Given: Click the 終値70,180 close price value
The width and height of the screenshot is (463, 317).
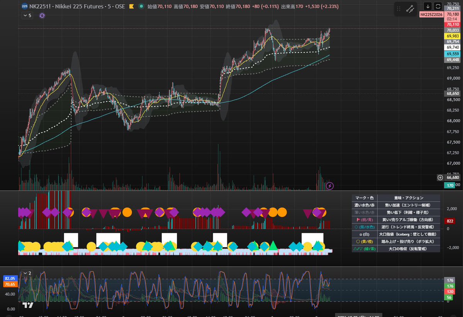Looking at the screenshot, I should (238, 7).
